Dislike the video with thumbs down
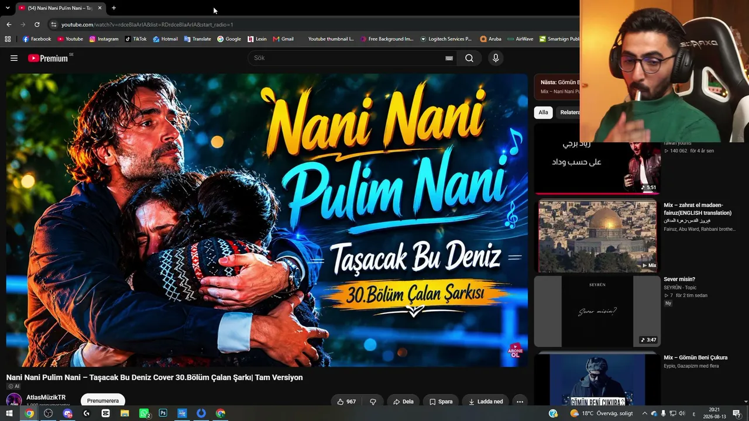749x421 pixels. [373, 402]
